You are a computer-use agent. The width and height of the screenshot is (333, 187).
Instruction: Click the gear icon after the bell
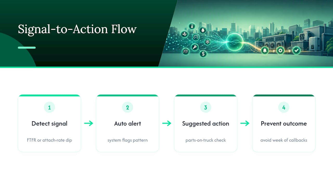[x=280, y=50]
